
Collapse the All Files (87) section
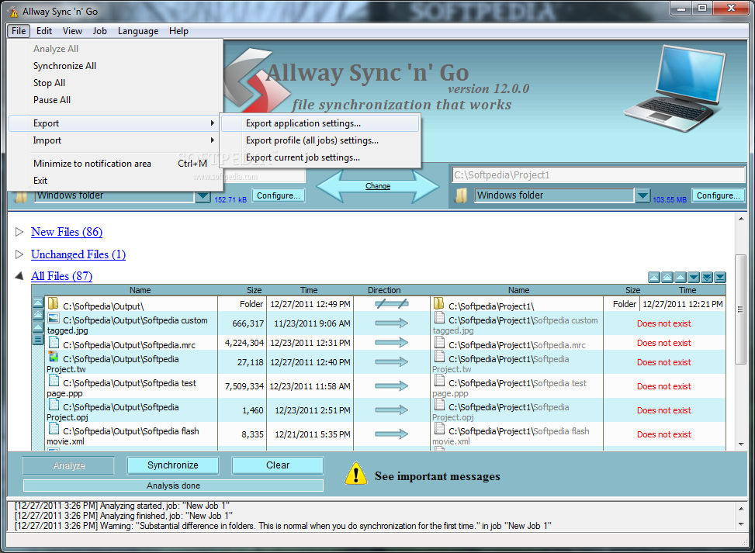(x=19, y=276)
